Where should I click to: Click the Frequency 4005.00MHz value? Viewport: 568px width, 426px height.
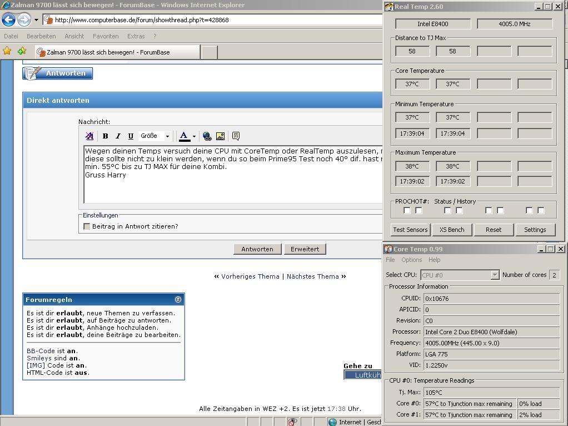pyautogui.click(x=491, y=343)
